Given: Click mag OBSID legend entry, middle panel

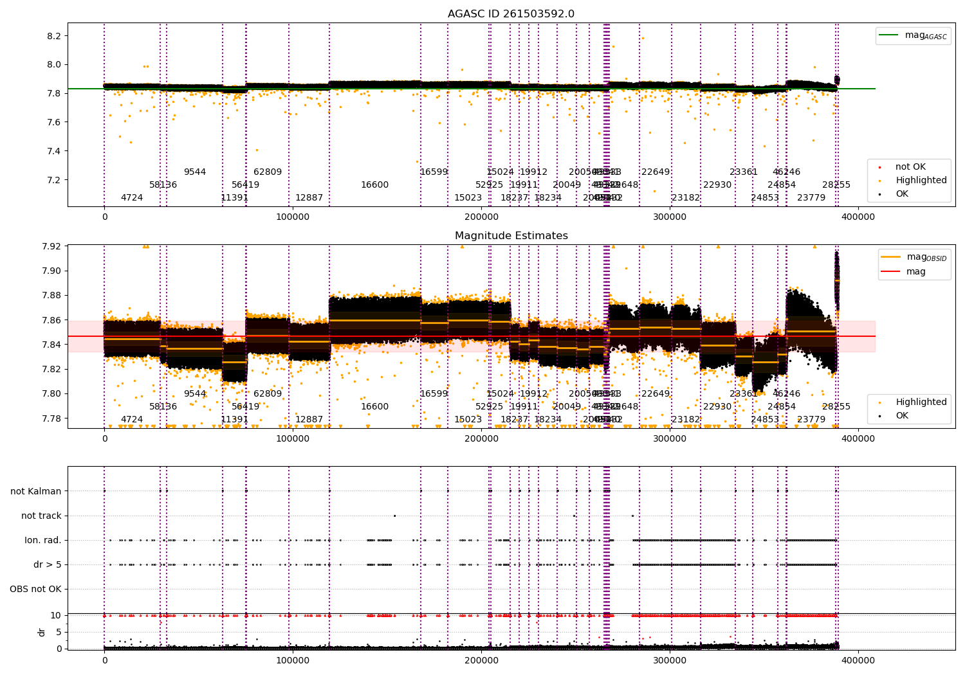Looking at the screenshot, I should coord(914,257).
